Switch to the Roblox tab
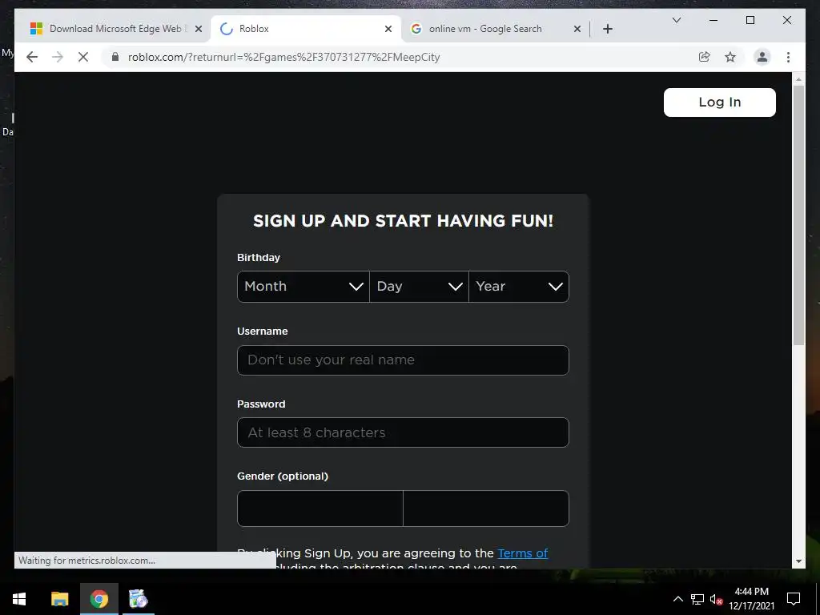 (x=306, y=29)
